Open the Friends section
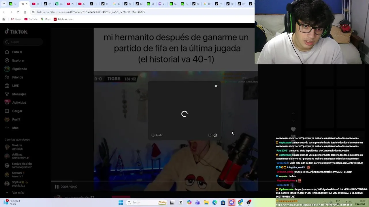369x207 pixels. click(14, 77)
